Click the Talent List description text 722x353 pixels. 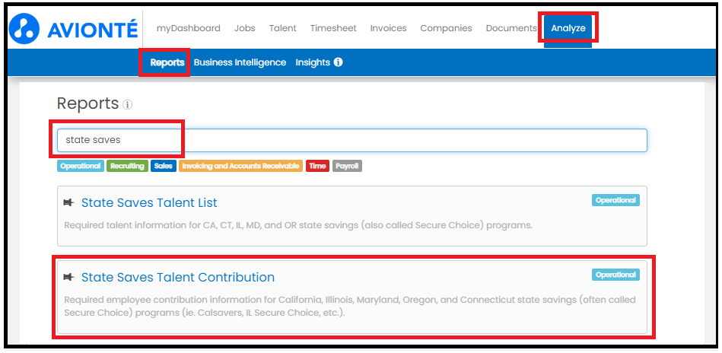298,225
